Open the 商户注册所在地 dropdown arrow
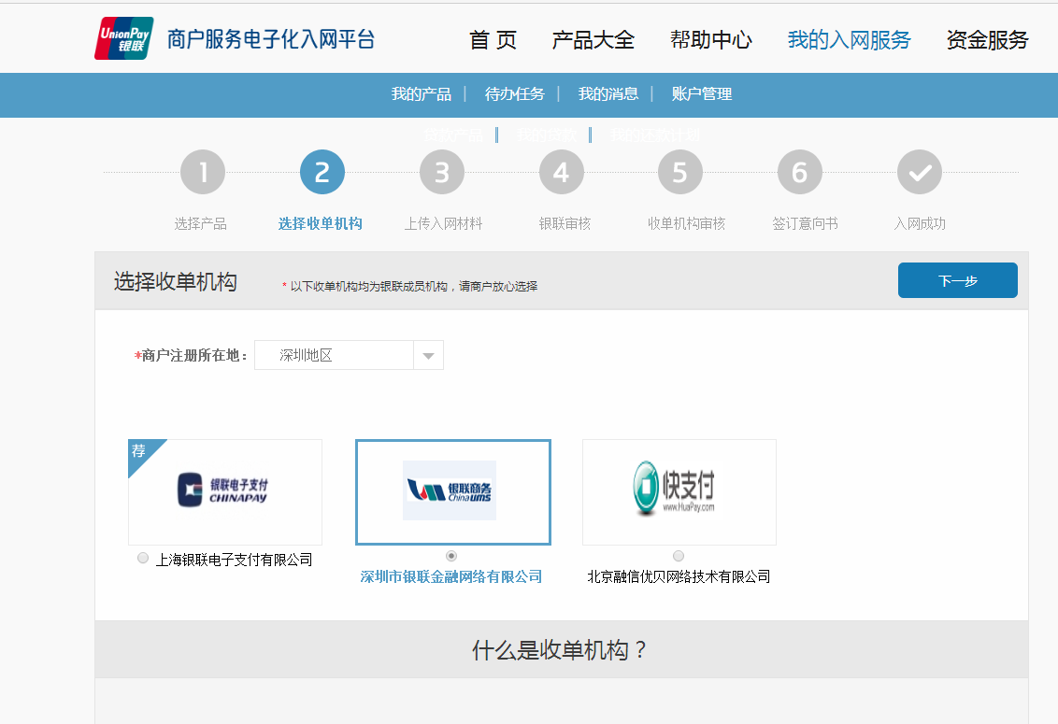 428,356
